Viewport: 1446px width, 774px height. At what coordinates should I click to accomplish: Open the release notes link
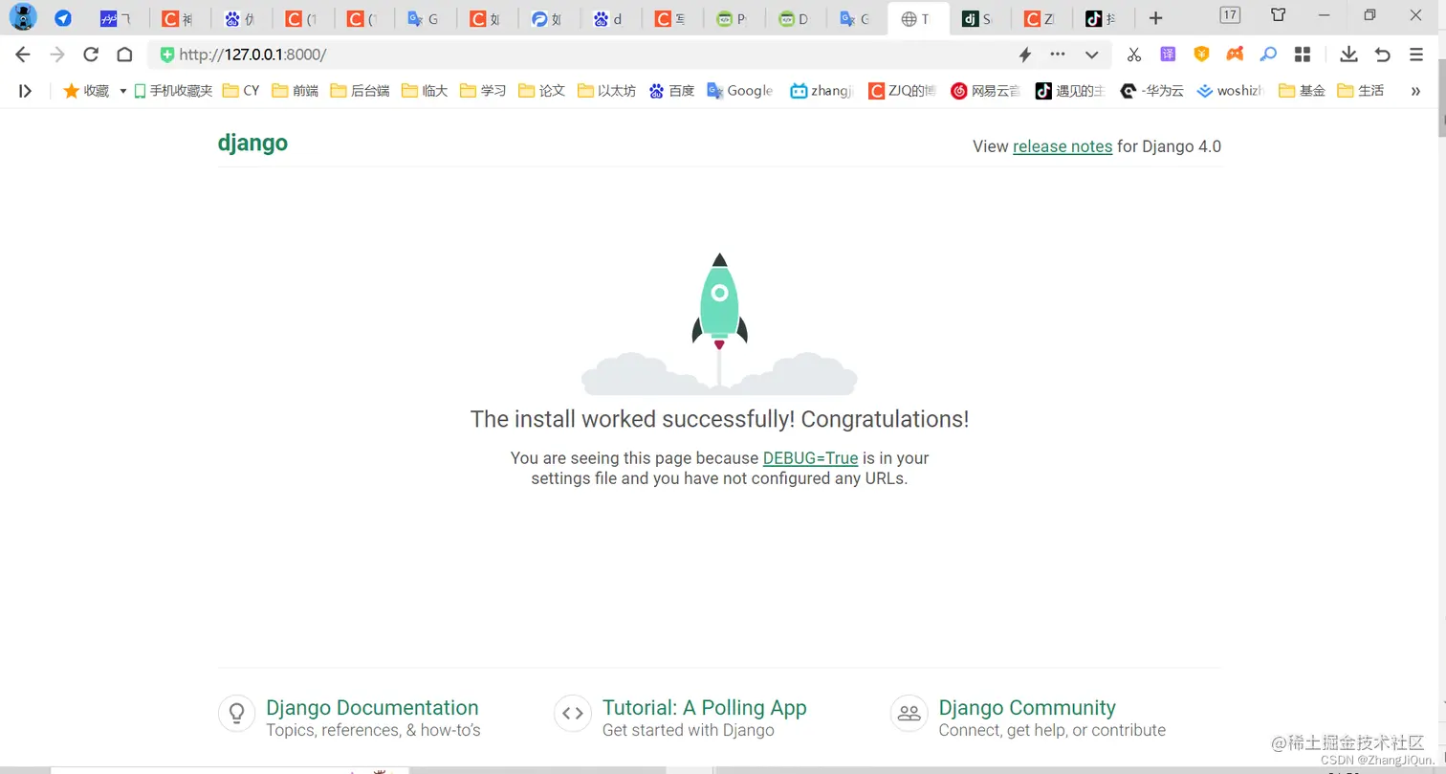pos(1063,146)
